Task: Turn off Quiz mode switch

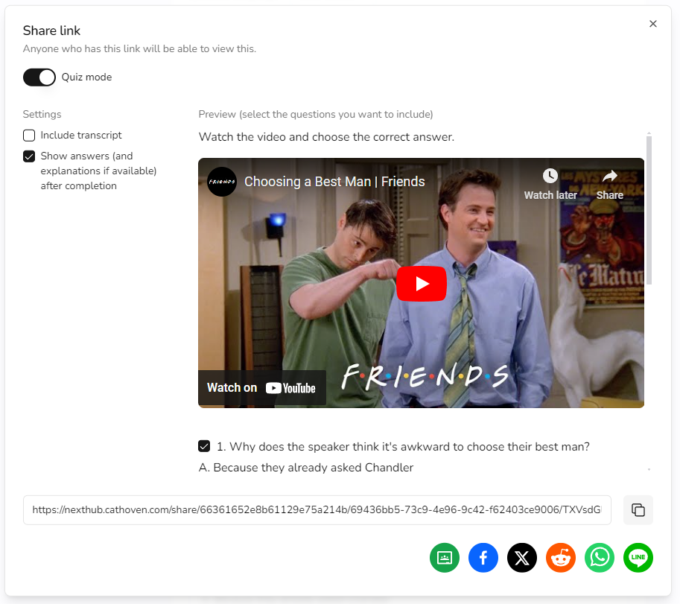Action: click(x=39, y=77)
